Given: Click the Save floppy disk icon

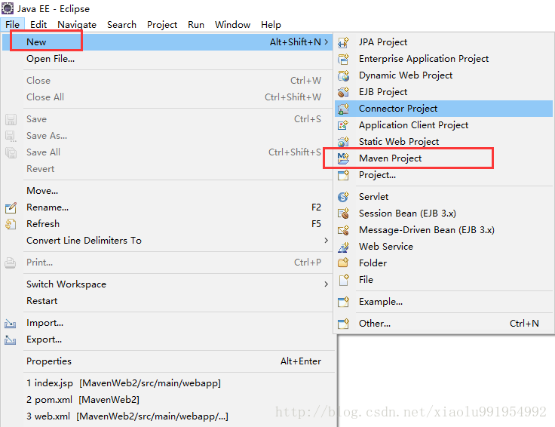Looking at the screenshot, I should [x=11, y=119].
